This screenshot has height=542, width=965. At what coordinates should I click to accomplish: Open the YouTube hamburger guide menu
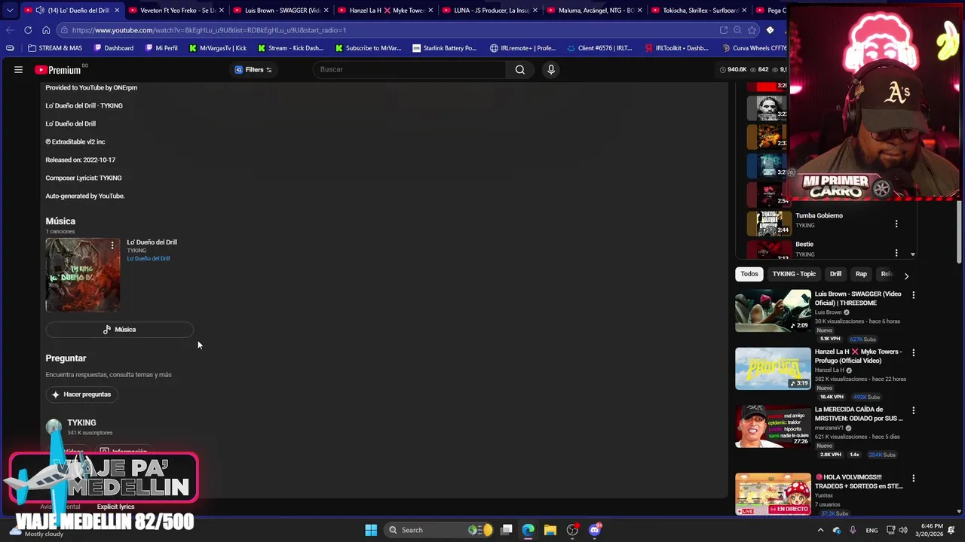point(18,69)
